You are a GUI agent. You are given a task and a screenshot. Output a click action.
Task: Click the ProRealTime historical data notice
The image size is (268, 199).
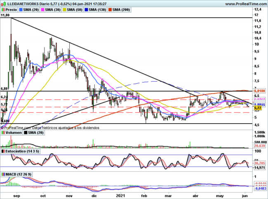pyautogui.click(x=50, y=128)
